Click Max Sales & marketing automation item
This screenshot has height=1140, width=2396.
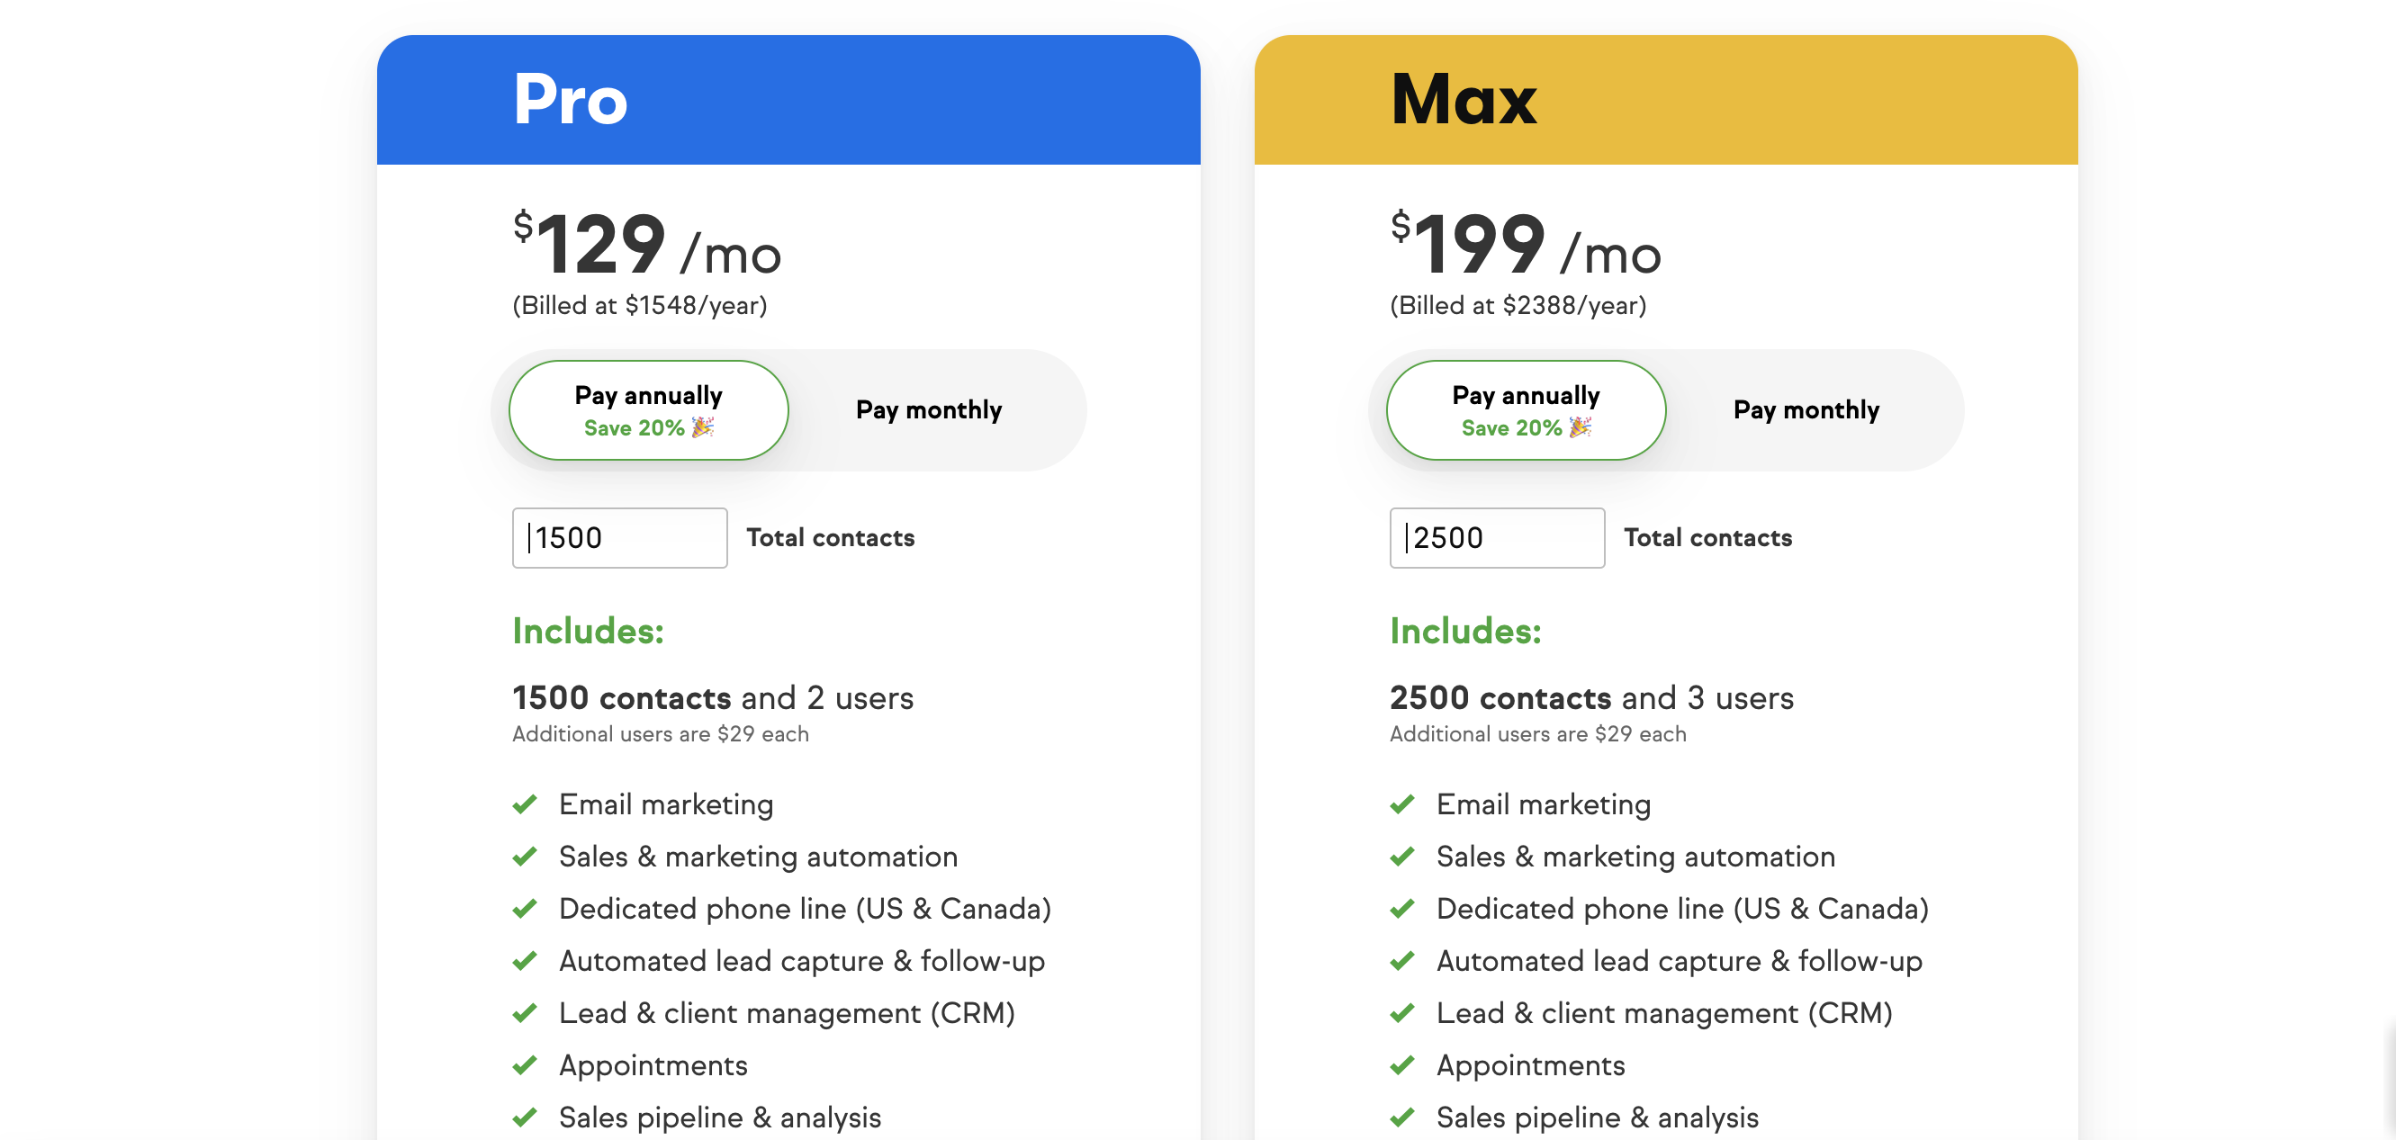(x=1635, y=857)
